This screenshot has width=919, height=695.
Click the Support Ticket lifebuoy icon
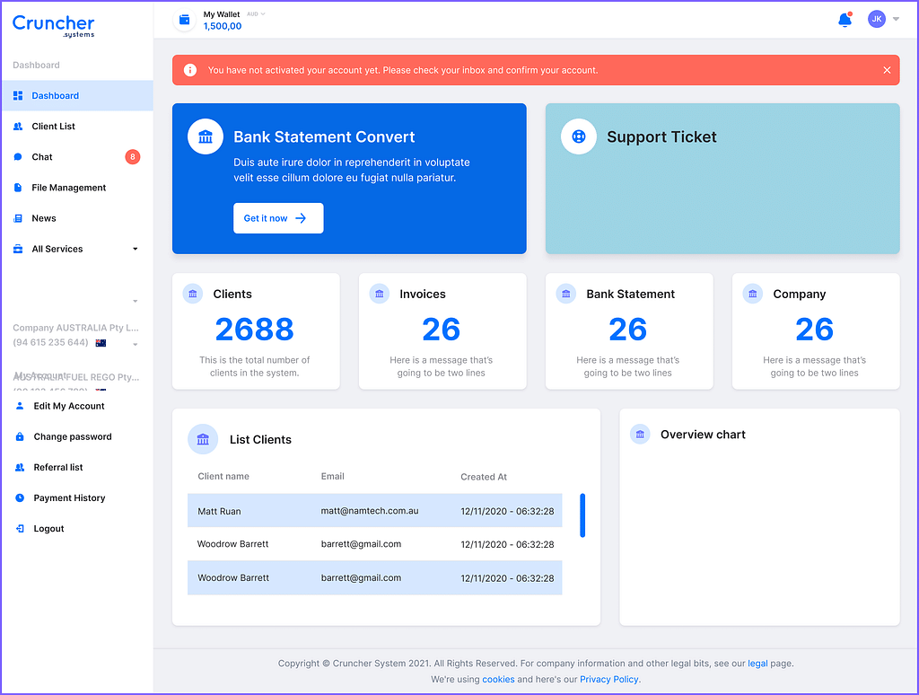click(x=579, y=136)
